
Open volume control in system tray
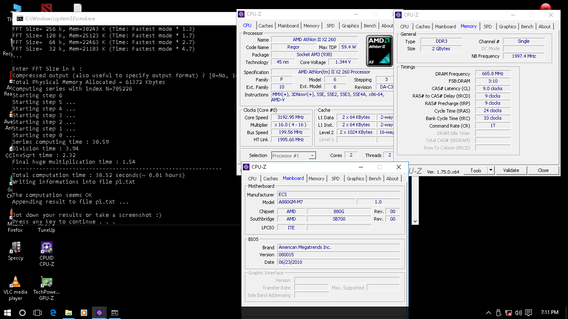click(518, 312)
